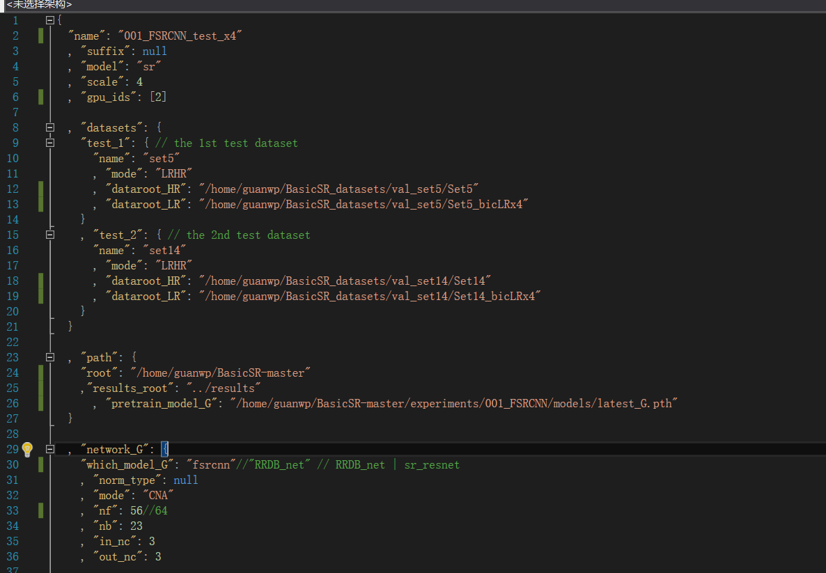Collapse the root JSON block on line 1

49,20
